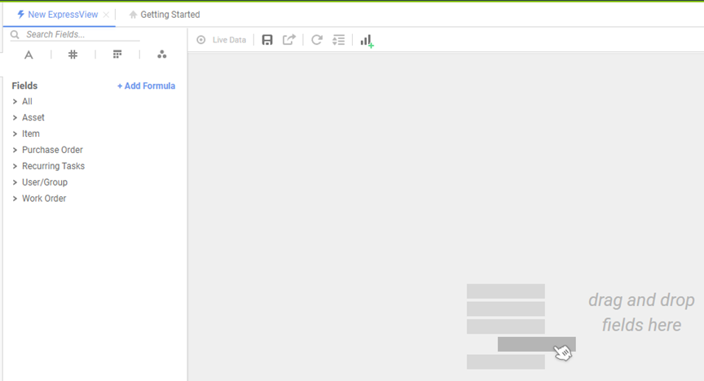
Task: Filter fields by text type icon
Action: tap(29, 55)
